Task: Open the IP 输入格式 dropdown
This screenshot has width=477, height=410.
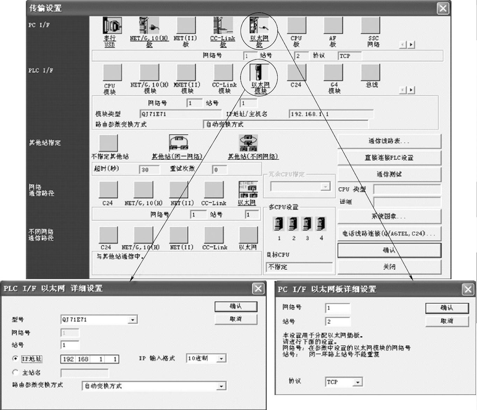Action: pos(221,359)
